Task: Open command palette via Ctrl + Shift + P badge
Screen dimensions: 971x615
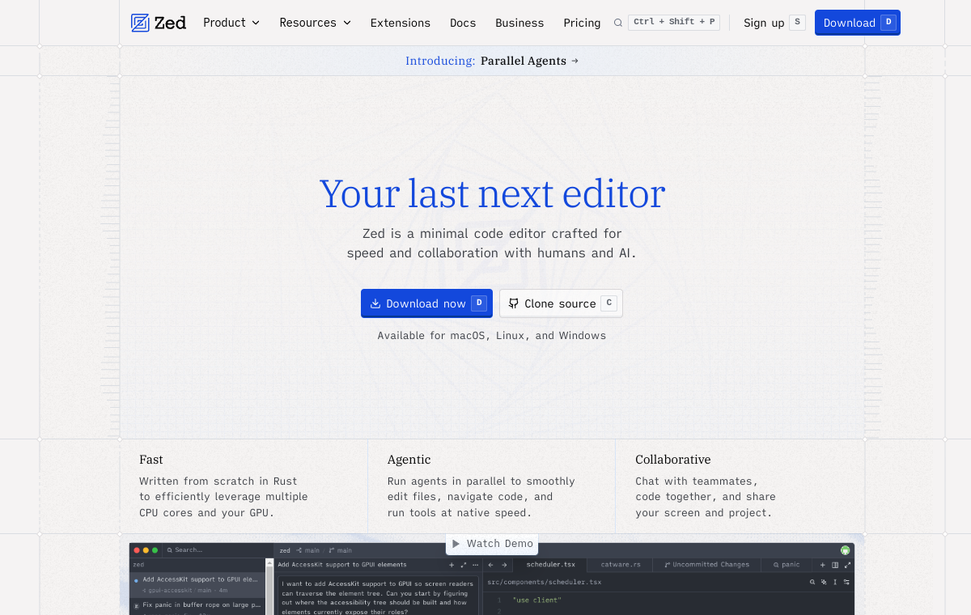Action: click(x=674, y=22)
